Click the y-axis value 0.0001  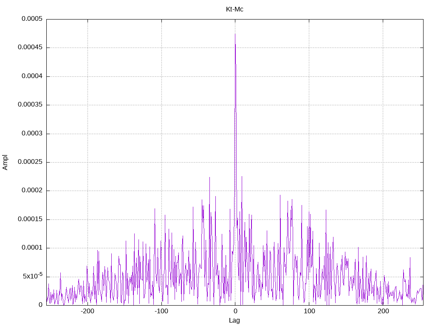(32, 247)
